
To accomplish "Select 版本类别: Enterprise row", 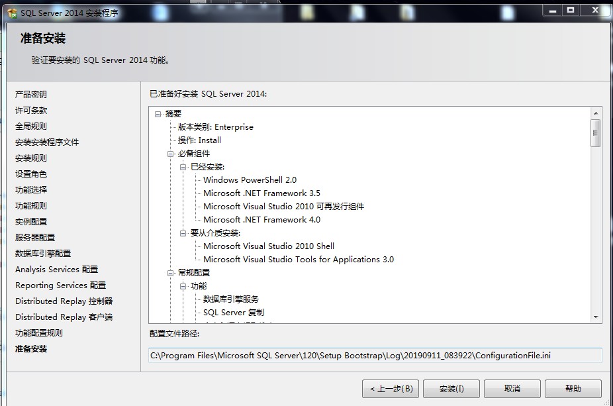I will (x=215, y=127).
